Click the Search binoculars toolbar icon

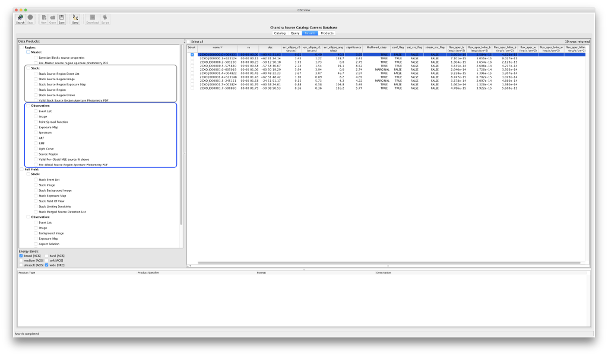click(x=20, y=19)
